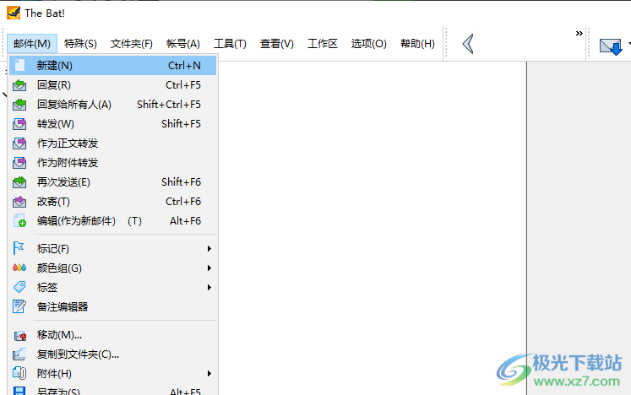Click the forward message icon
The width and height of the screenshot is (631, 395).
click(x=20, y=124)
